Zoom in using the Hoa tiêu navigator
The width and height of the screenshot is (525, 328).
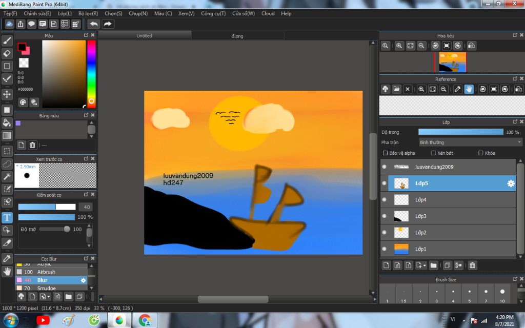click(399, 46)
